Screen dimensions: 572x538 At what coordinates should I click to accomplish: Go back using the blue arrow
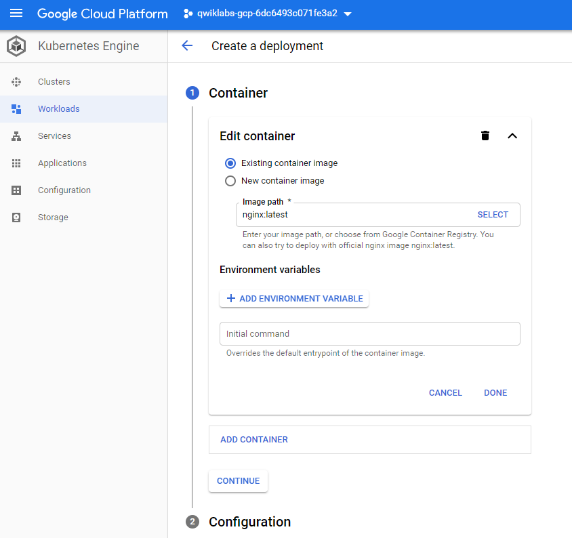click(x=187, y=45)
